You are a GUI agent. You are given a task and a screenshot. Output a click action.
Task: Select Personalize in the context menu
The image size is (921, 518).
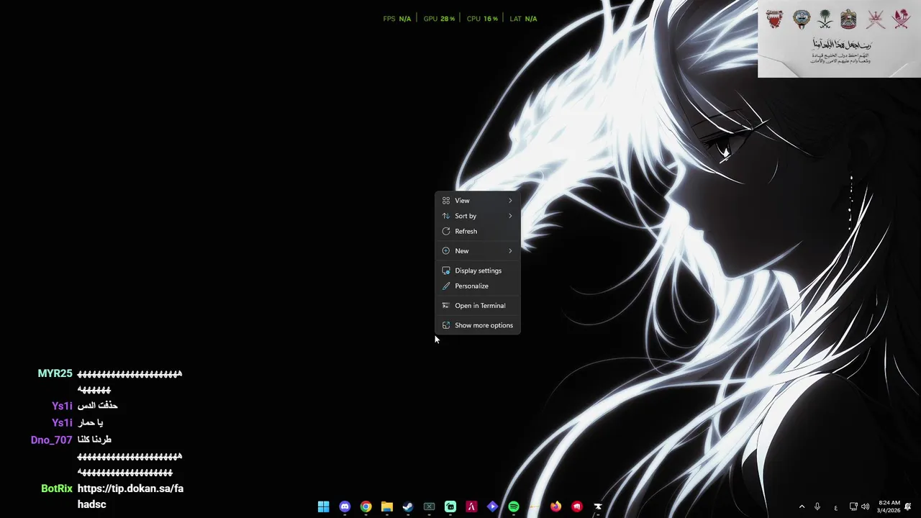click(x=478, y=286)
